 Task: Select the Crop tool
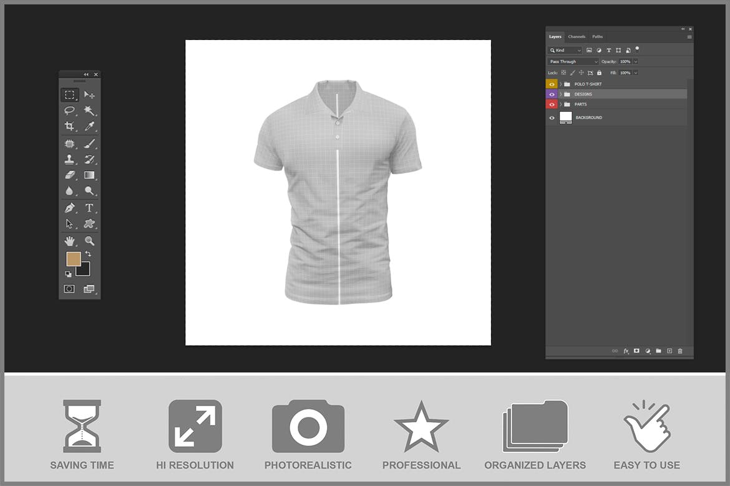[70, 127]
